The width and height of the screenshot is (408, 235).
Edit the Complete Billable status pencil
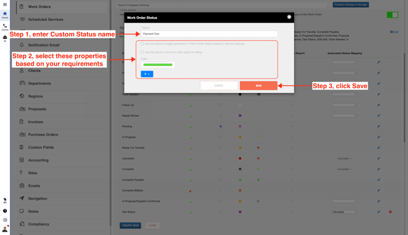point(379,191)
